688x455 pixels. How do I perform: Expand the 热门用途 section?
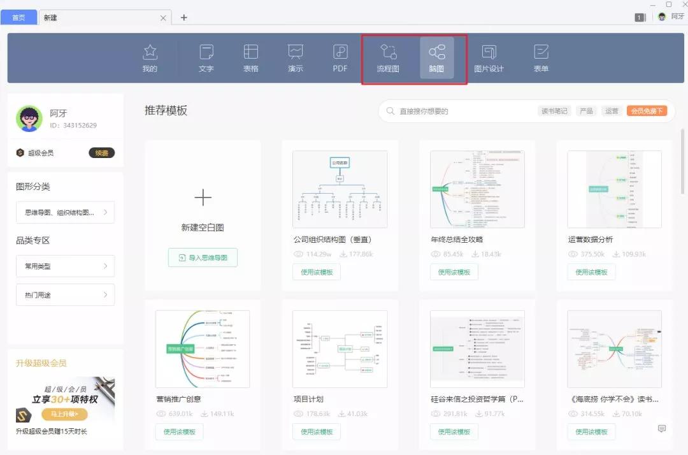tap(65, 294)
